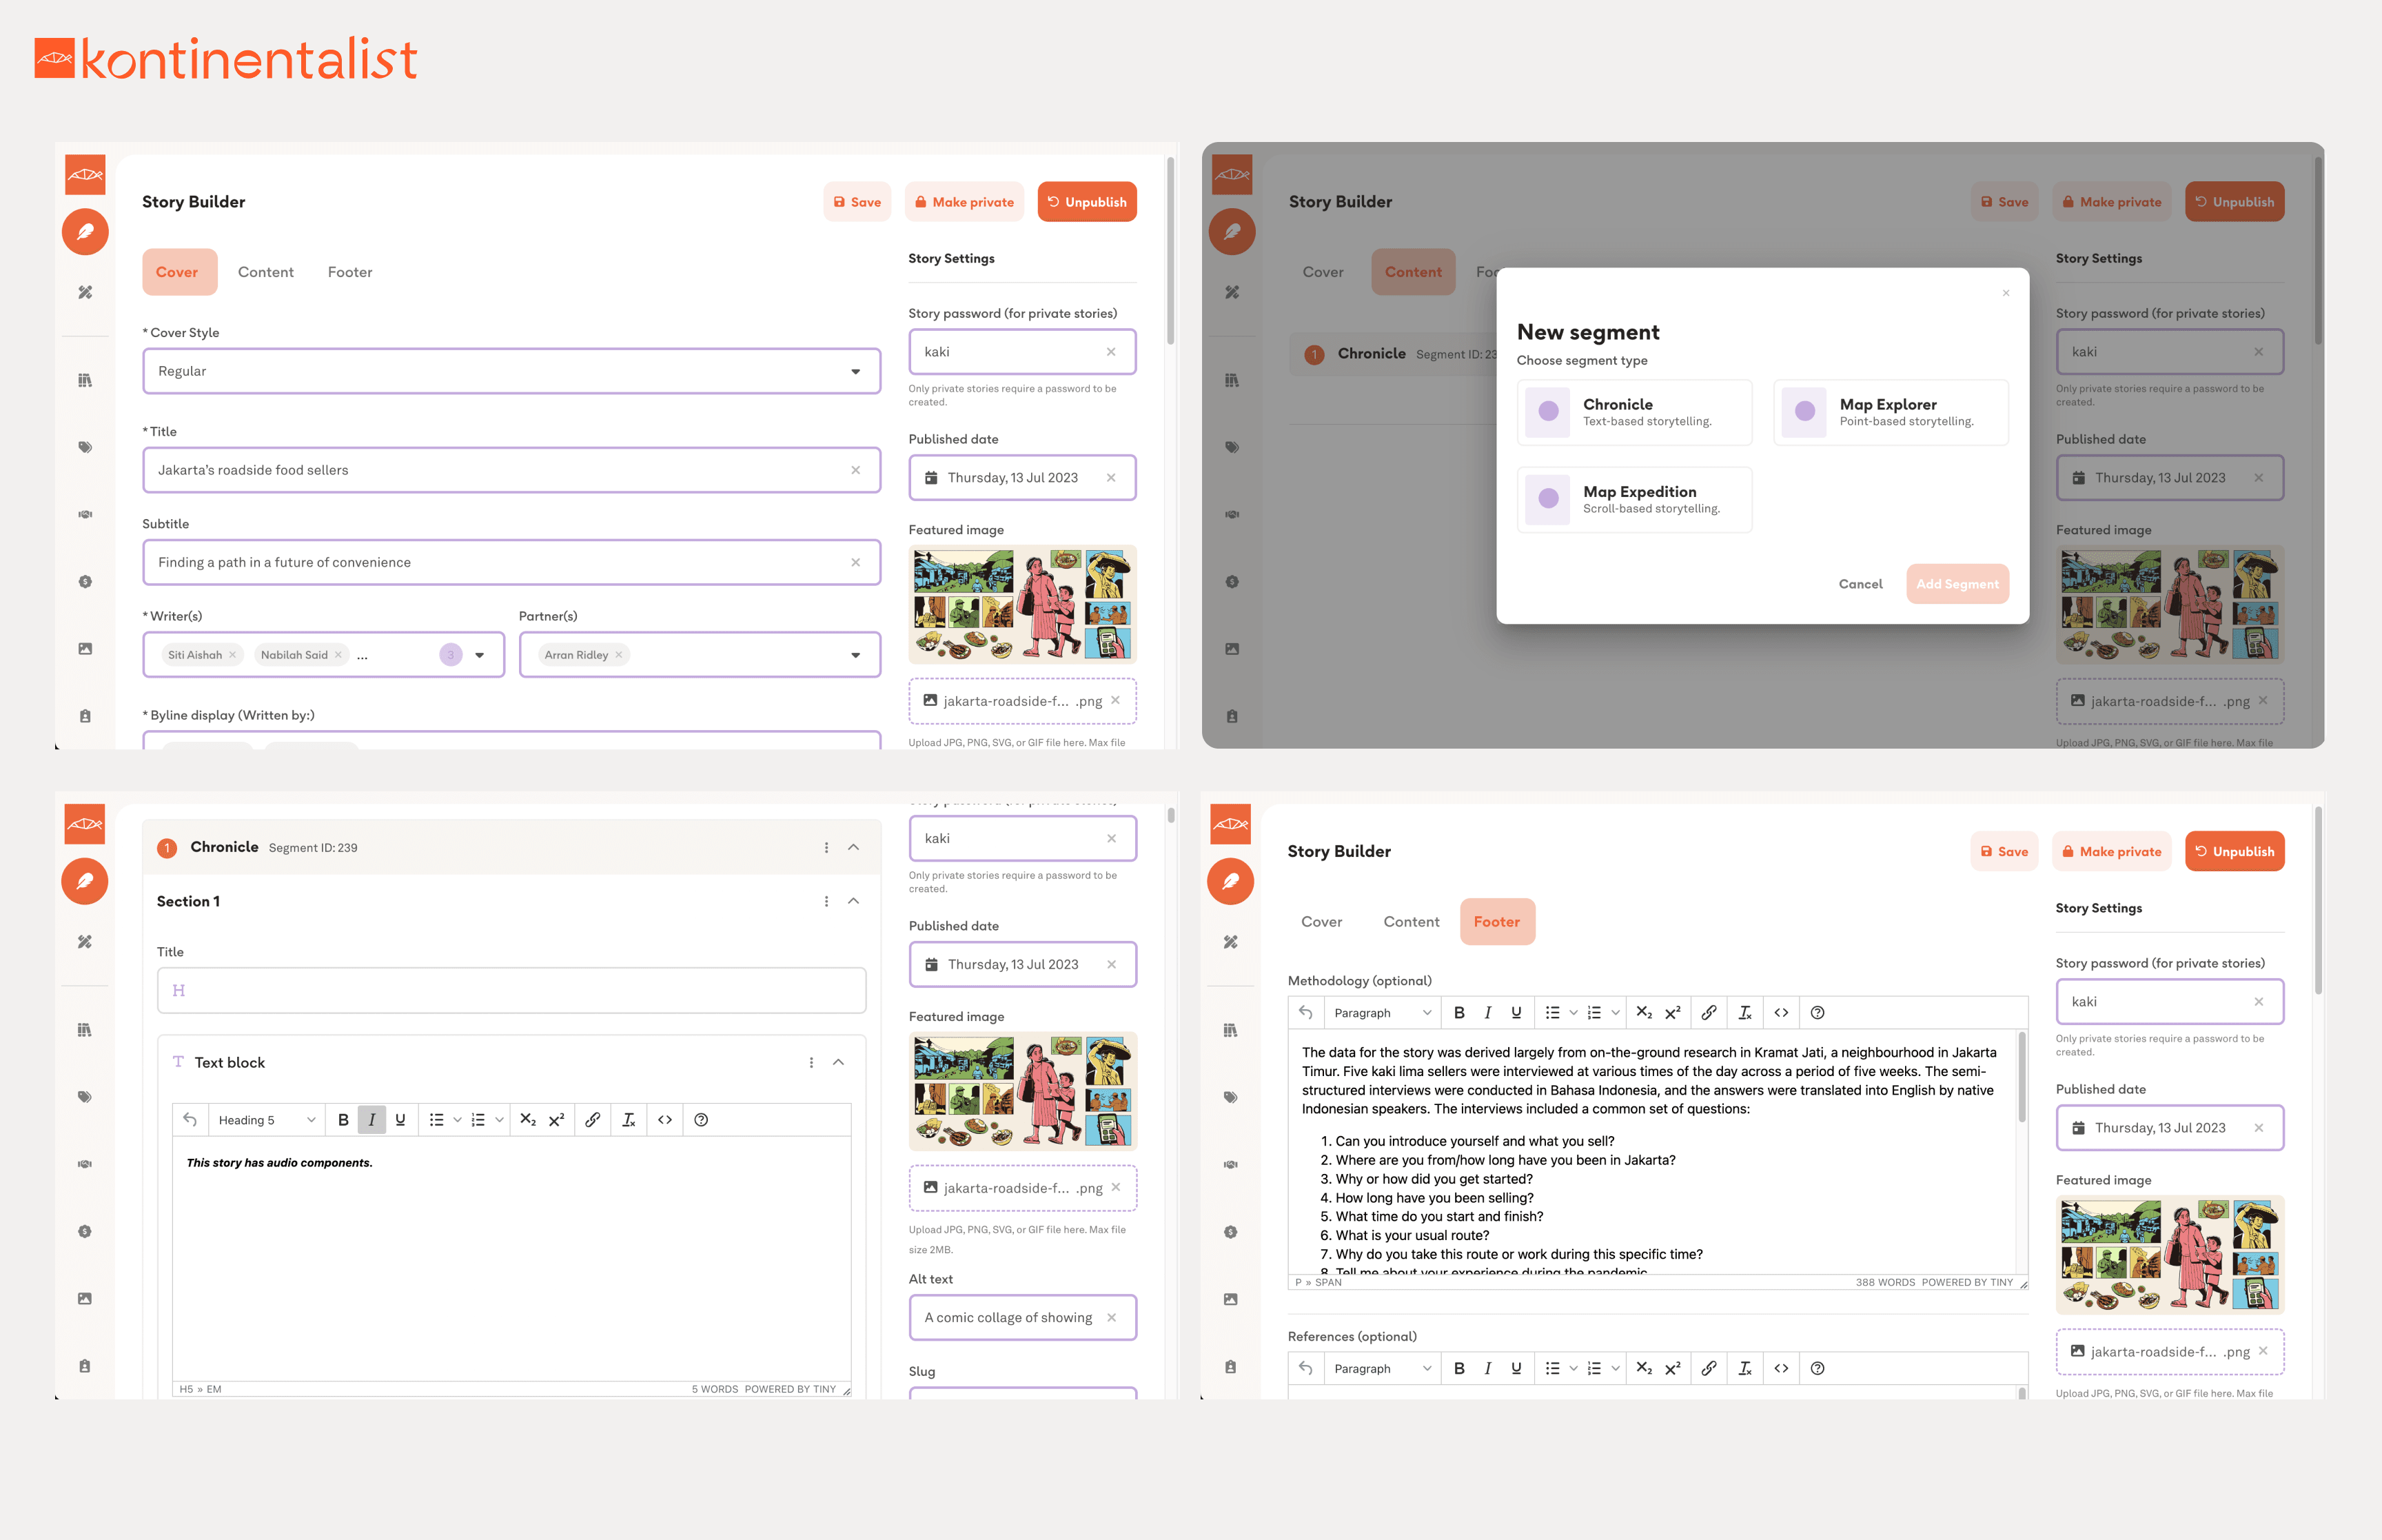Open source code view in References editor
Image resolution: width=2382 pixels, height=1540 pixels.
click(x=1781, y=1369)
